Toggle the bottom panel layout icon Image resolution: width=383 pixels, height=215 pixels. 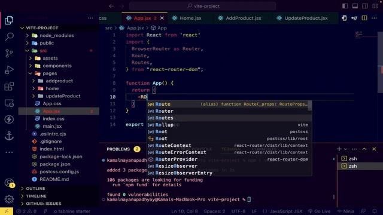pos(355,6)
